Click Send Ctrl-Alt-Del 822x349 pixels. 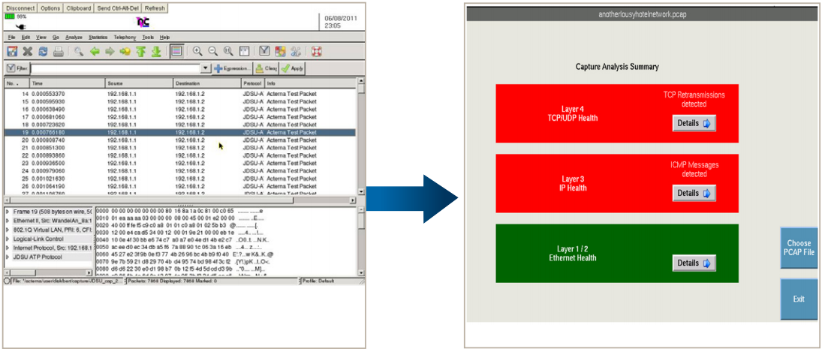tap(119, 8)
